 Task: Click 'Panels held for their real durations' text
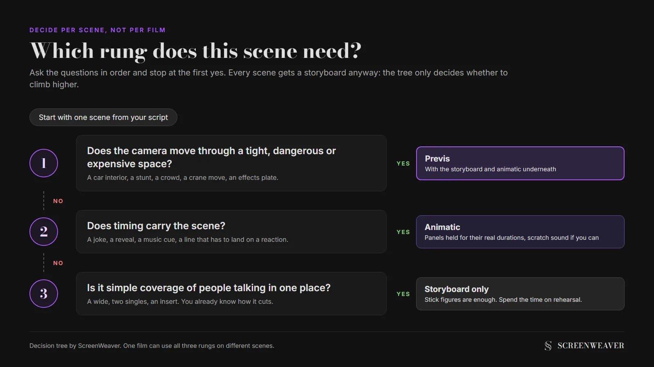click(512, 238)
